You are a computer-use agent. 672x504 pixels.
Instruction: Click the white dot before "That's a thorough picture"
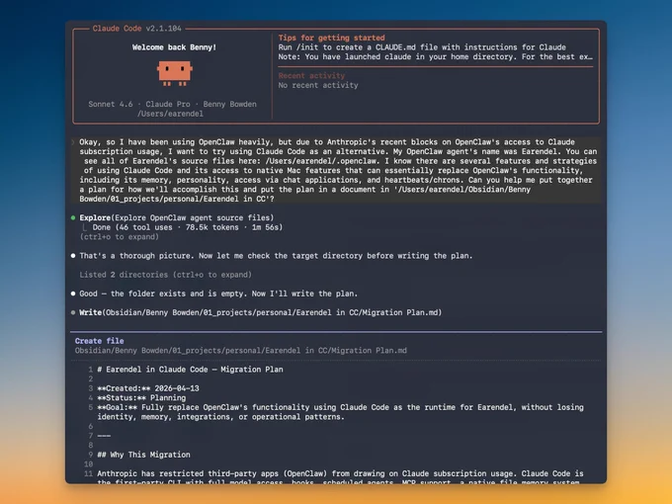pyautogui.click(x=73, y=256)
